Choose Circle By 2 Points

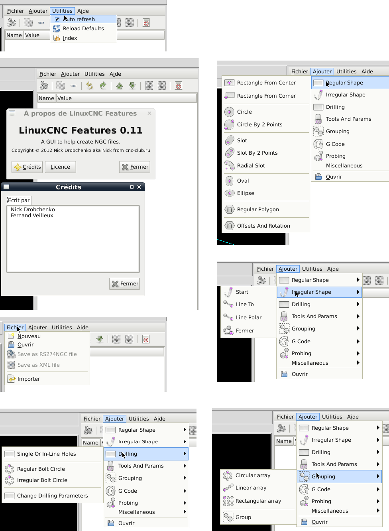[259, 125]
